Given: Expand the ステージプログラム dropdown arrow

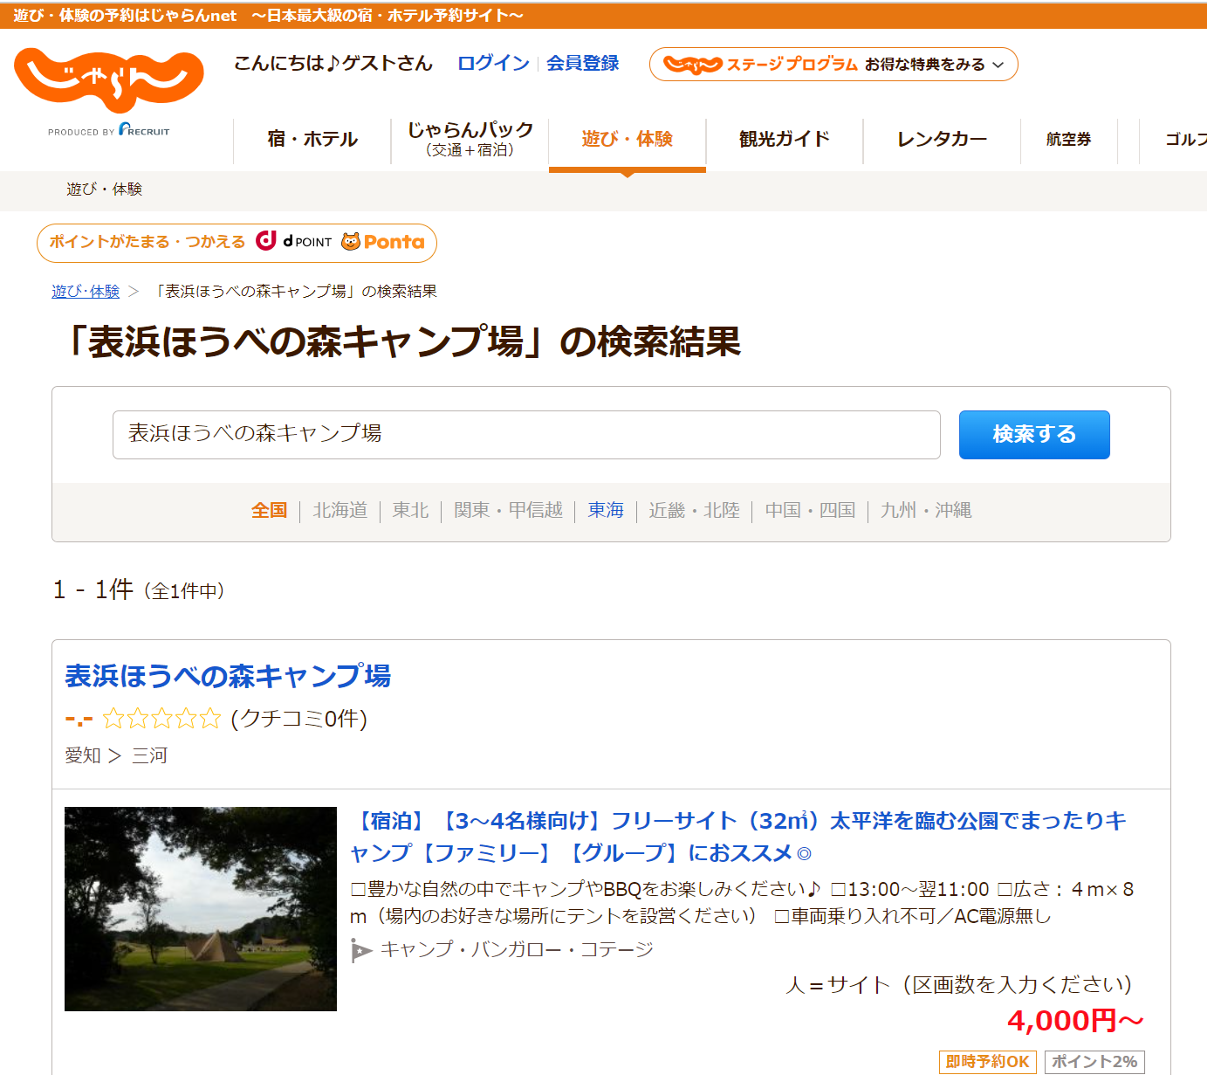Looking at the screenshot, I should point(998,65).
